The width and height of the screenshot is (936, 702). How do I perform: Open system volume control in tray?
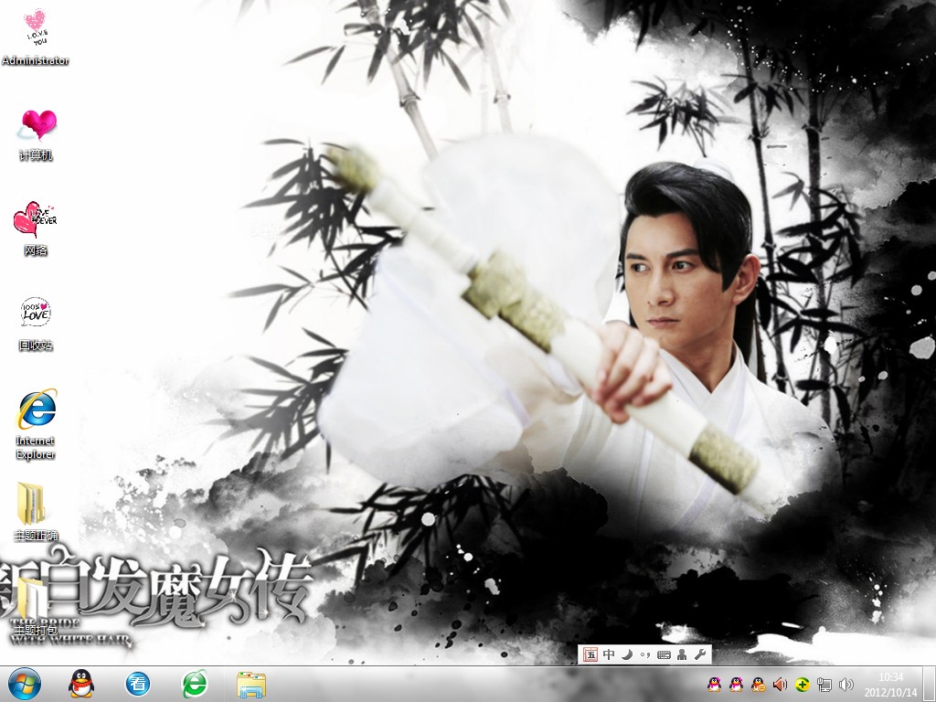(x=846, y=684)
